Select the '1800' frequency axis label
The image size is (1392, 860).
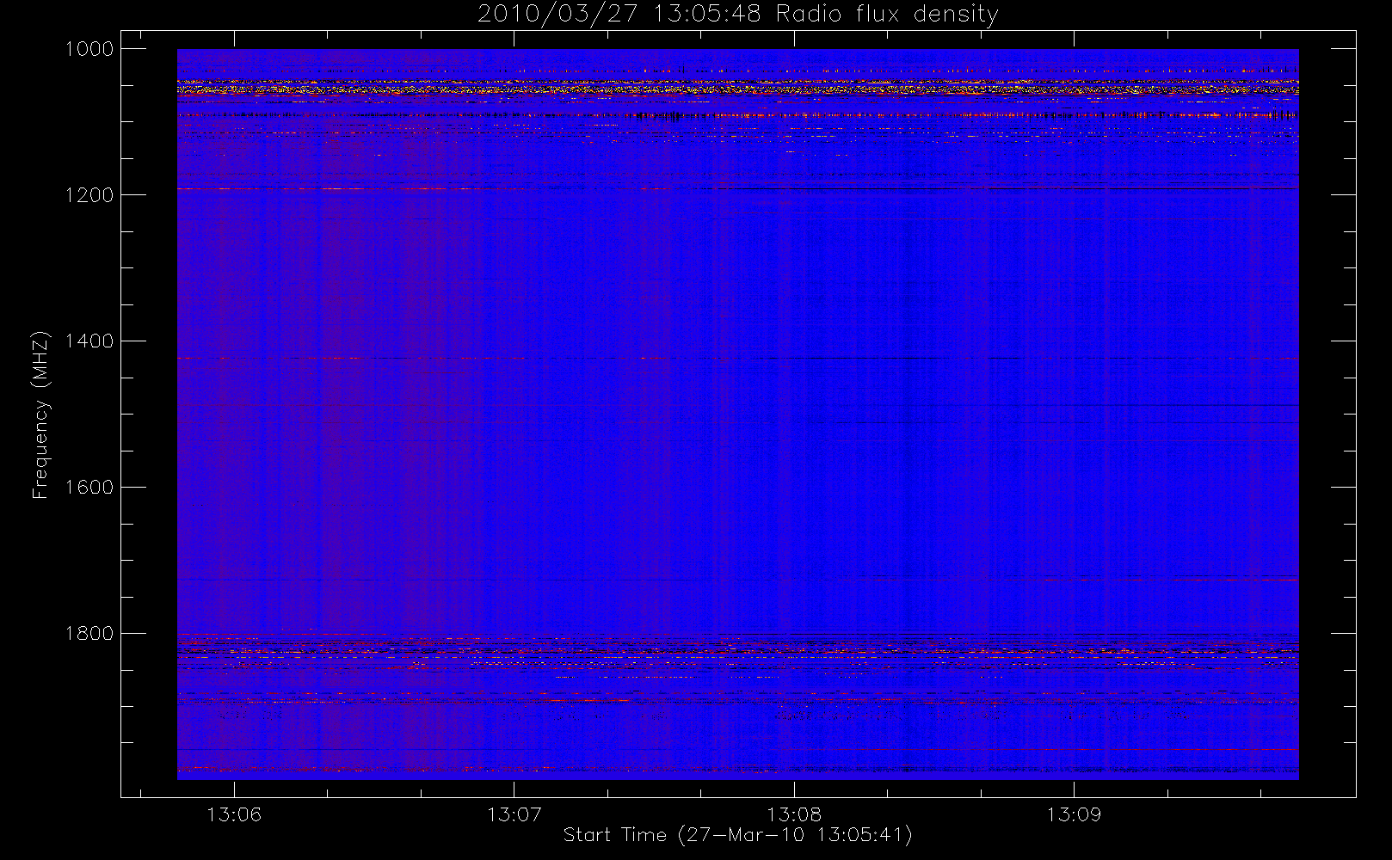tap(89, 634)
